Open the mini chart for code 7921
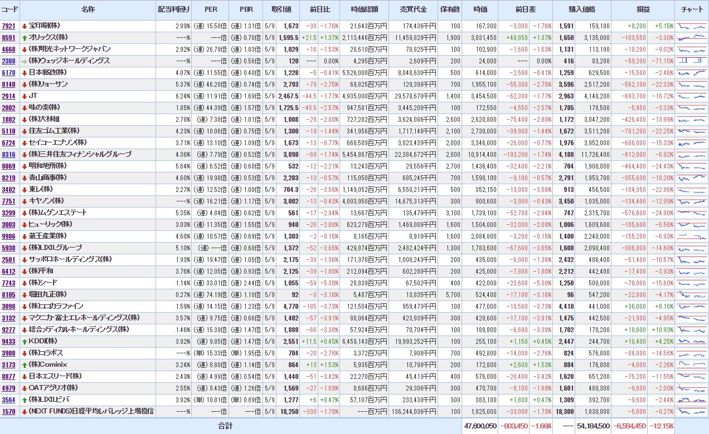Screen dimensions: 709x434 [x=691, y=26]
